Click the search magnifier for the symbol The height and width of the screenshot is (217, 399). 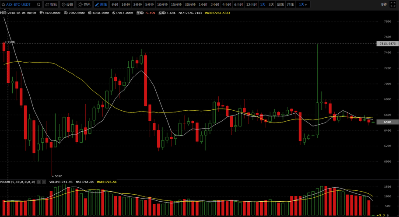click(x=38, y=4)
